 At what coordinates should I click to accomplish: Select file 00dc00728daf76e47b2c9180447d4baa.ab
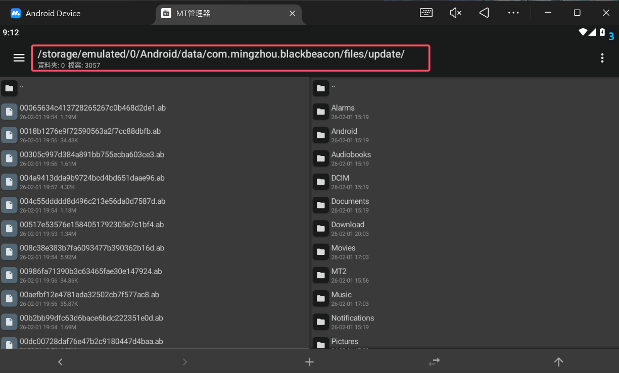(154, 342)
